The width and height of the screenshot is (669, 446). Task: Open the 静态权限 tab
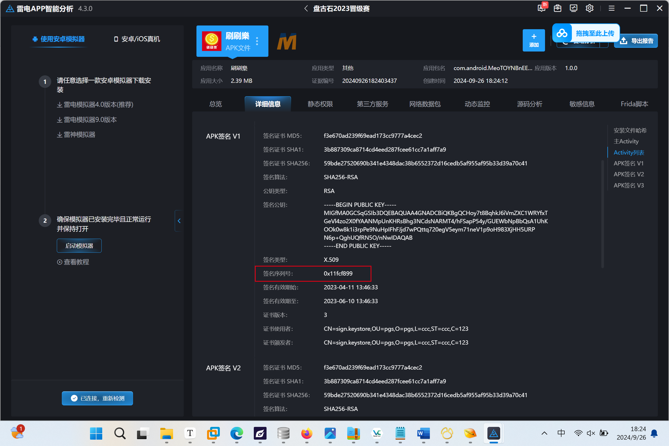tap(320, 104)
